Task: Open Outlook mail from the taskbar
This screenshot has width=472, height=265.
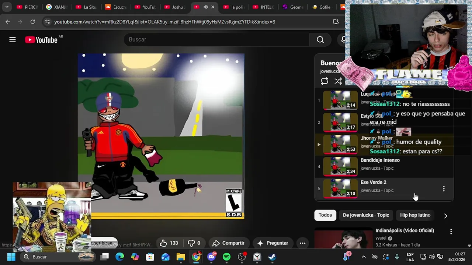Action: click(165, 257)
